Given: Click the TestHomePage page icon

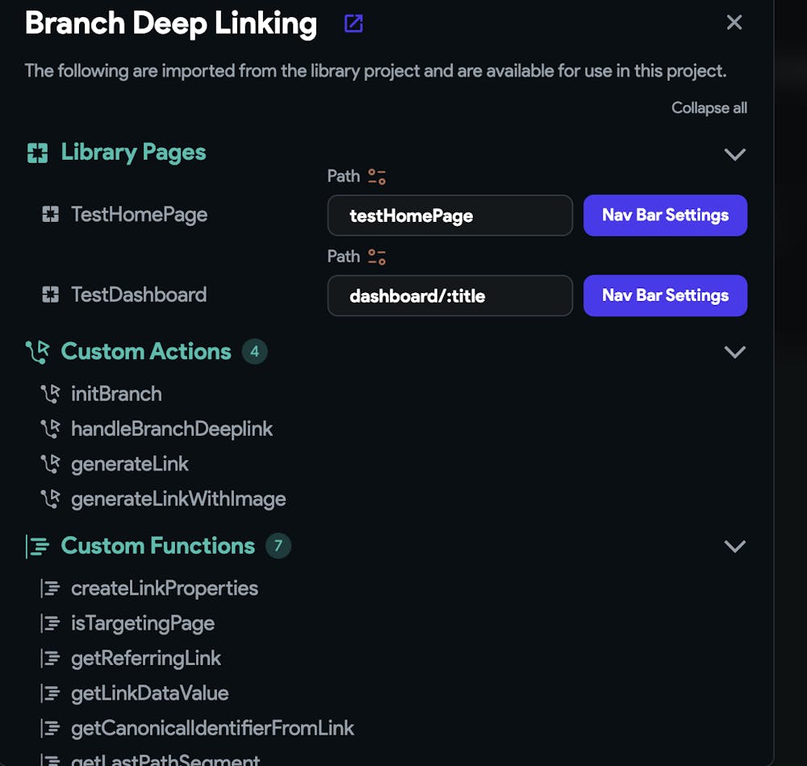Looking at the screenshot, I should coord(50,215).
